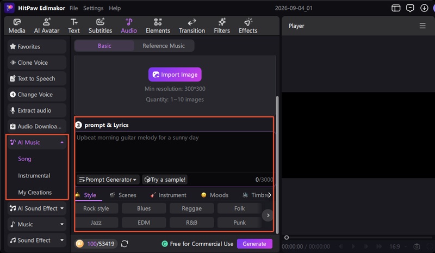The height and width of the screenshot is (253, 435).
Task: Select the Instrument category tab
Action: pyautogui.click(x=169, y=195)
